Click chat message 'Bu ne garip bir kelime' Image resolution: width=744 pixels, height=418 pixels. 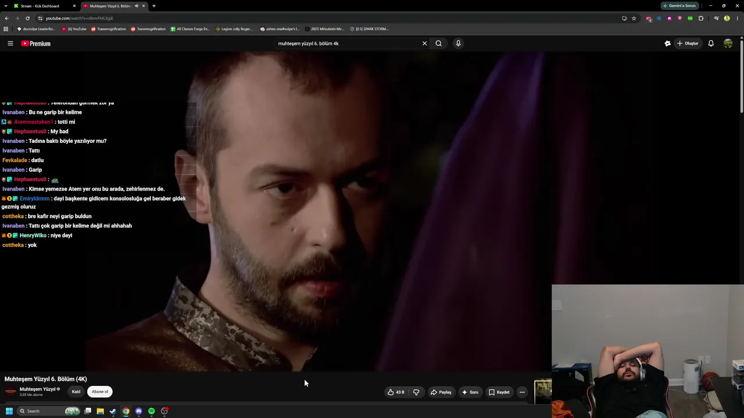point(55,112)
